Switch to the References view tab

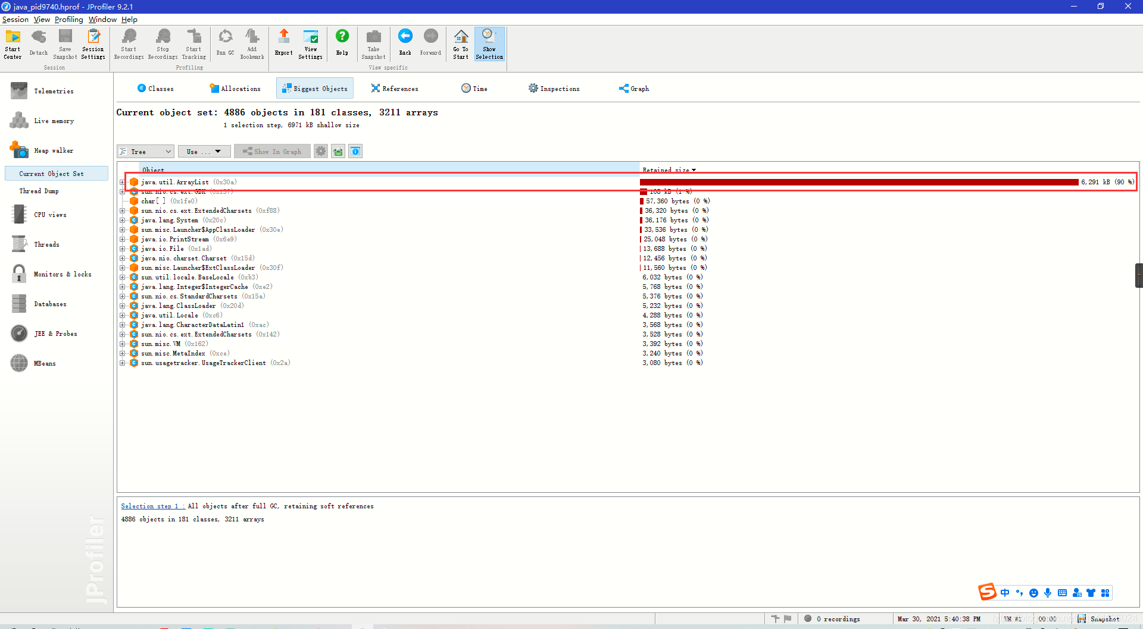pos(395,89)
